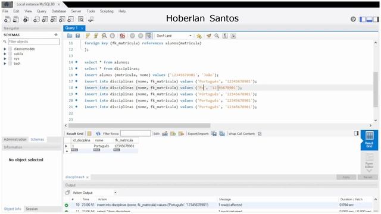Reconnect to DBMS toolbar icon
Viewport: 381px width, 214px height.
click(91, 20)
